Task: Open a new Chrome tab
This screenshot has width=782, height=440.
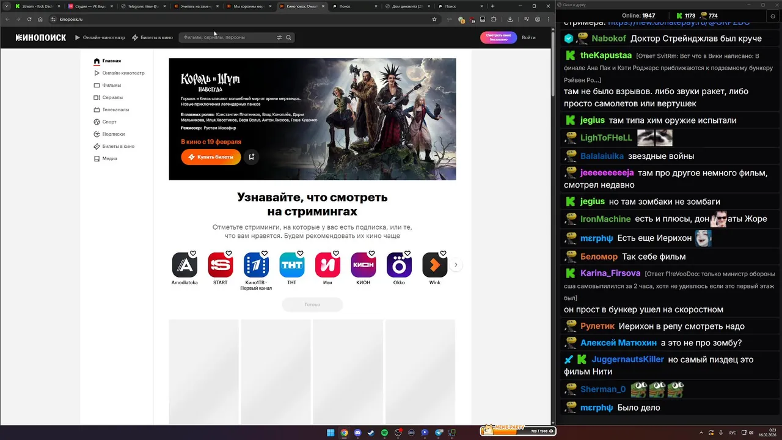Action: pos(493,6)
